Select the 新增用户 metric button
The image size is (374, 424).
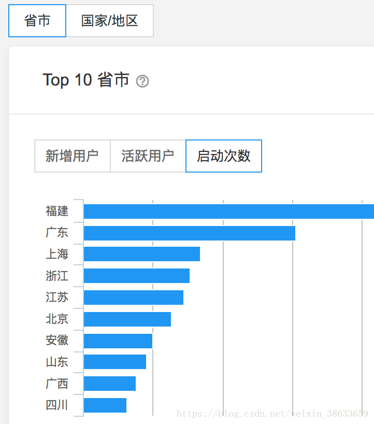(x=71, y=156)
